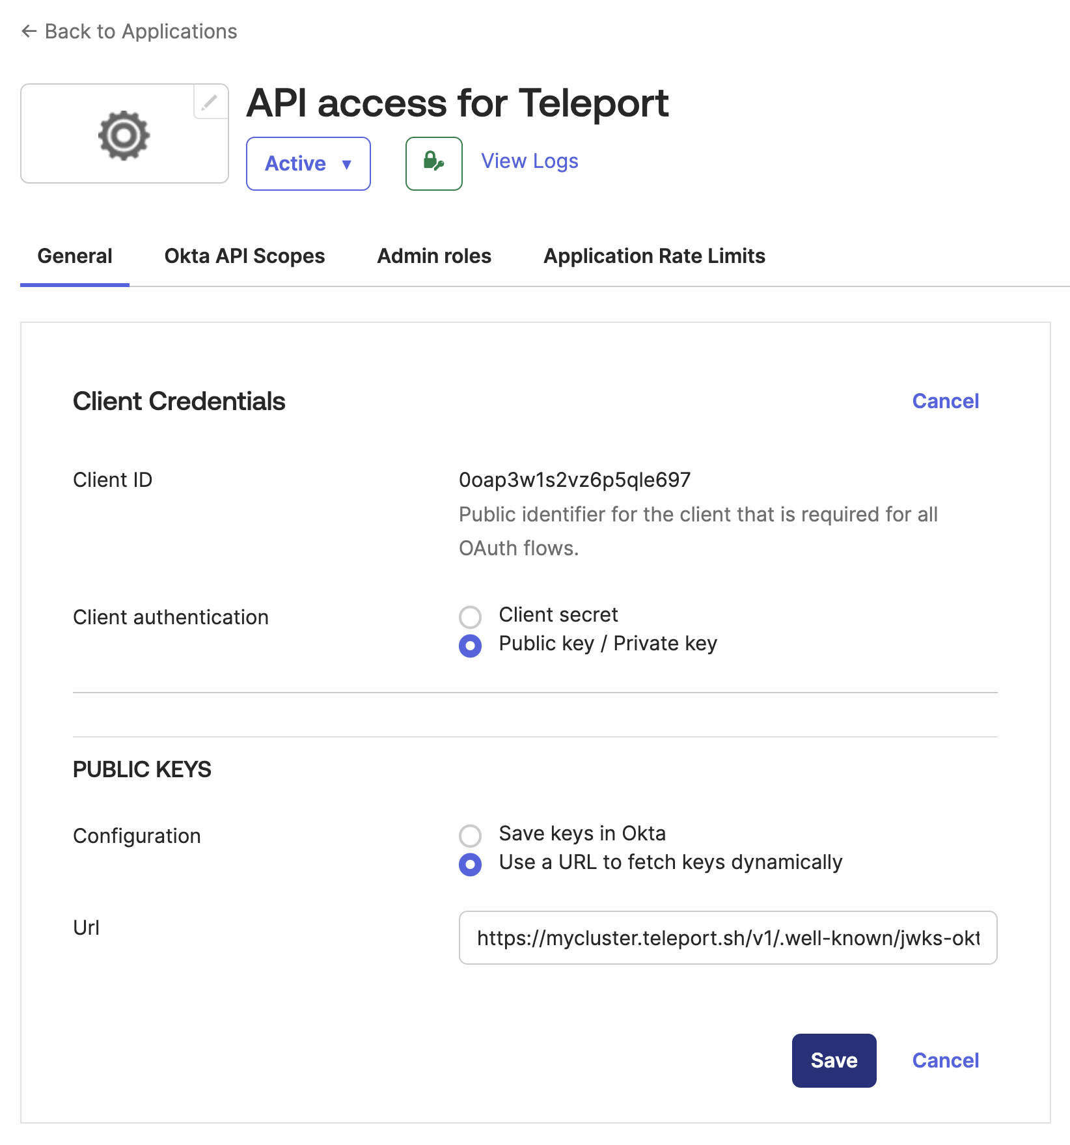Switch to the Okta API Scopes tab
Screen dimensions: 1070x1145
coord(245,256)
